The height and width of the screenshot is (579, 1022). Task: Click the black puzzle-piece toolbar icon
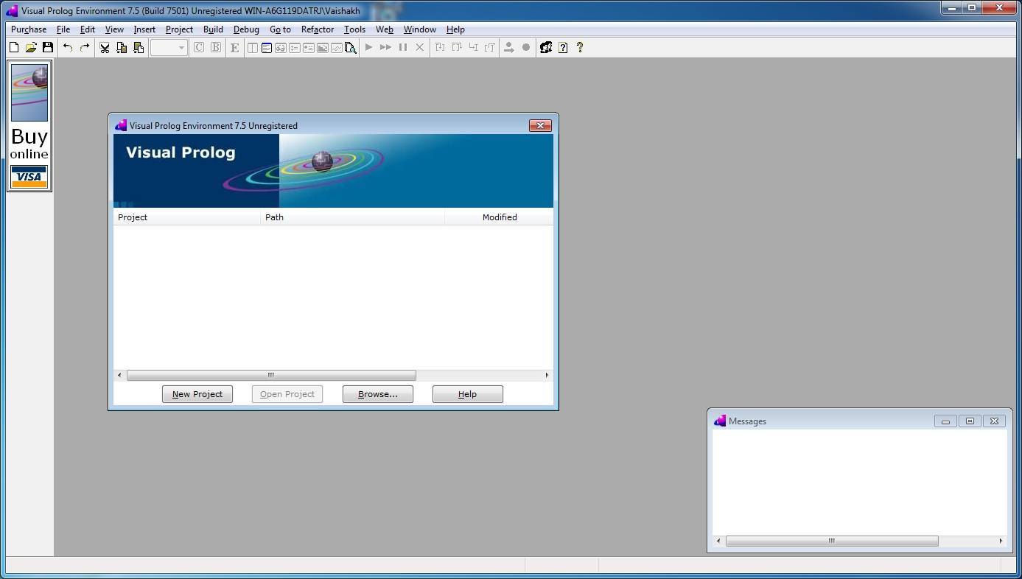click(546, 47)
